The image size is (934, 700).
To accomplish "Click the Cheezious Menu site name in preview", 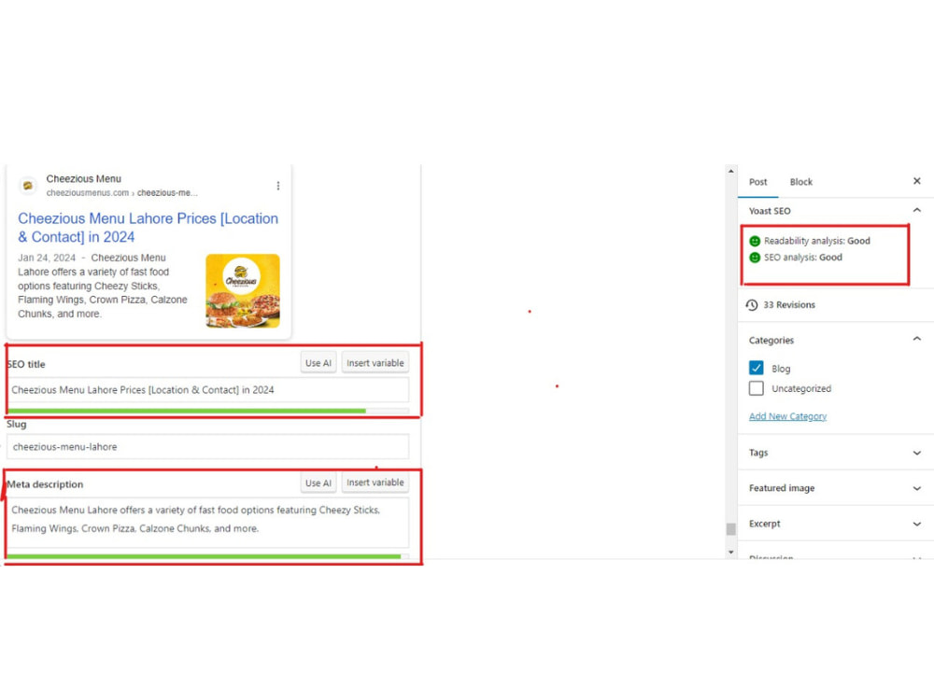I will tap(83, 178).
